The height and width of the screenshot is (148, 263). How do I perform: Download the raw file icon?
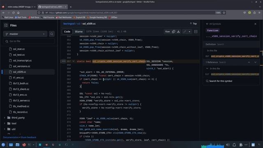[178, 32]
